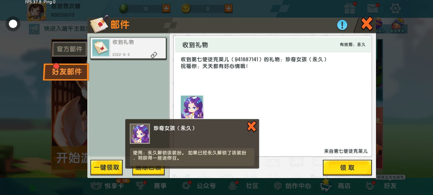Close the mail window with orange X
The width and height of the screenshot is (433, 195).
tap(367, 24)
